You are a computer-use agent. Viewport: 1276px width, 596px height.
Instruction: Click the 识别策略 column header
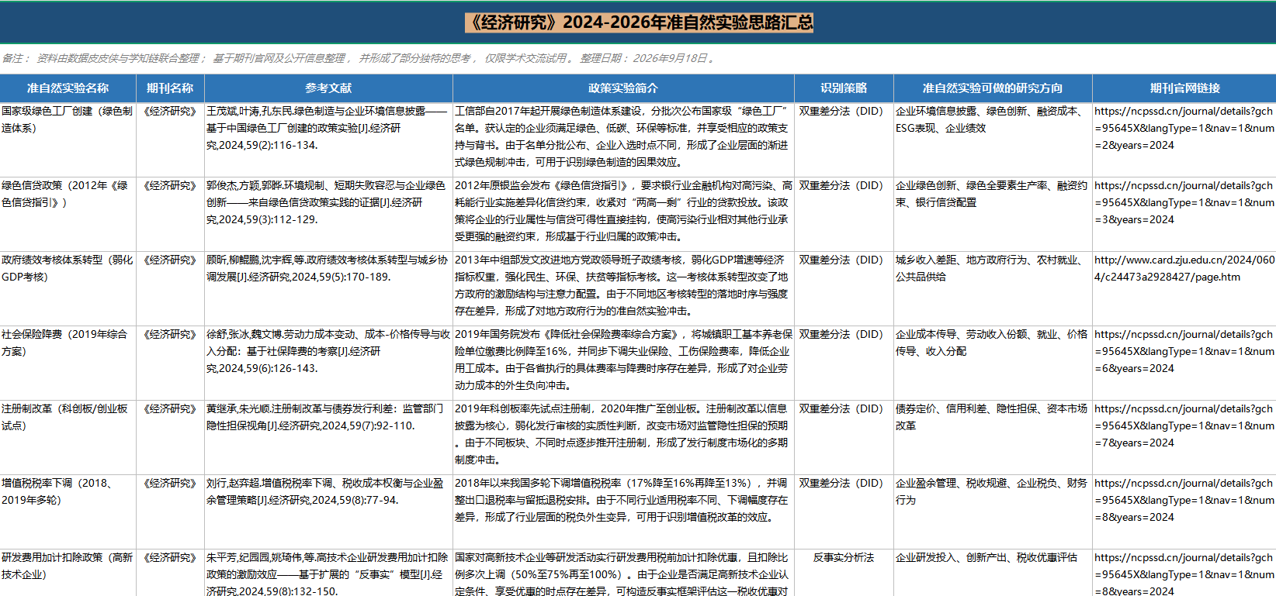point(844,88)
